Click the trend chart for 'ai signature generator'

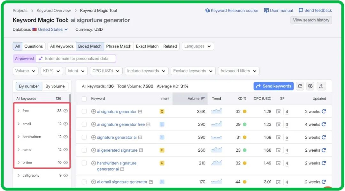click(216, 111)
